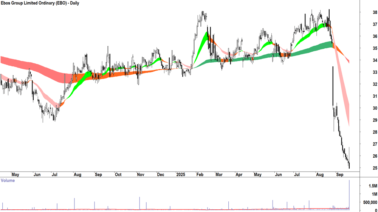Click the 35 price axis label
Viewport: 378px width, 212px height.
click(x=375, y=48)
